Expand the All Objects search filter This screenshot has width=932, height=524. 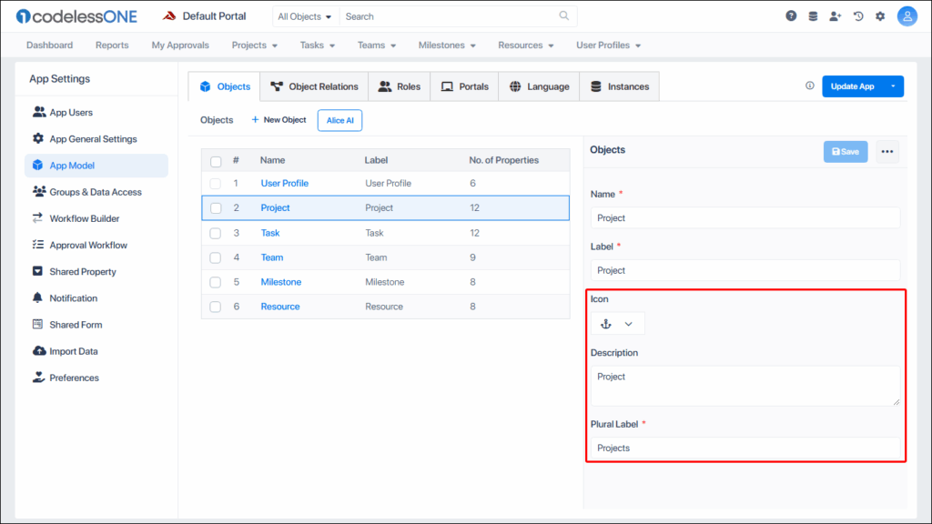point(305,16)
